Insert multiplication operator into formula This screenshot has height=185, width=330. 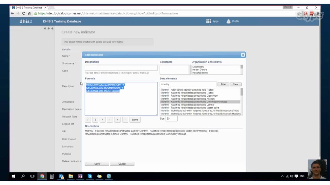click(103, 120)
